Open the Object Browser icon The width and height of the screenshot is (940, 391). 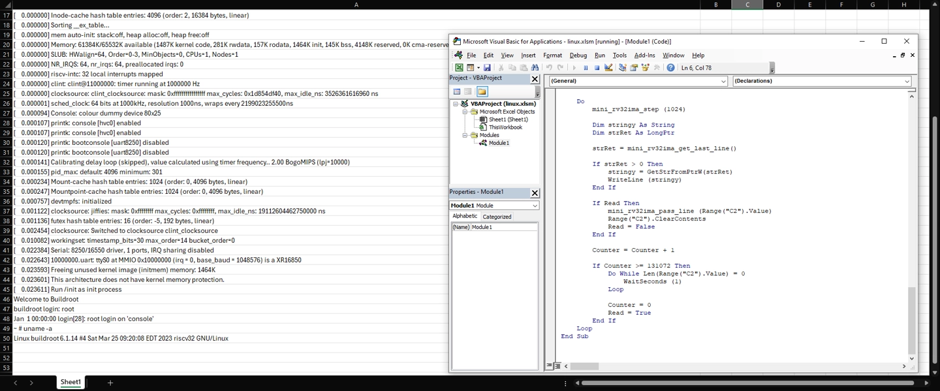pyautogui.click(x=645, y=68)
